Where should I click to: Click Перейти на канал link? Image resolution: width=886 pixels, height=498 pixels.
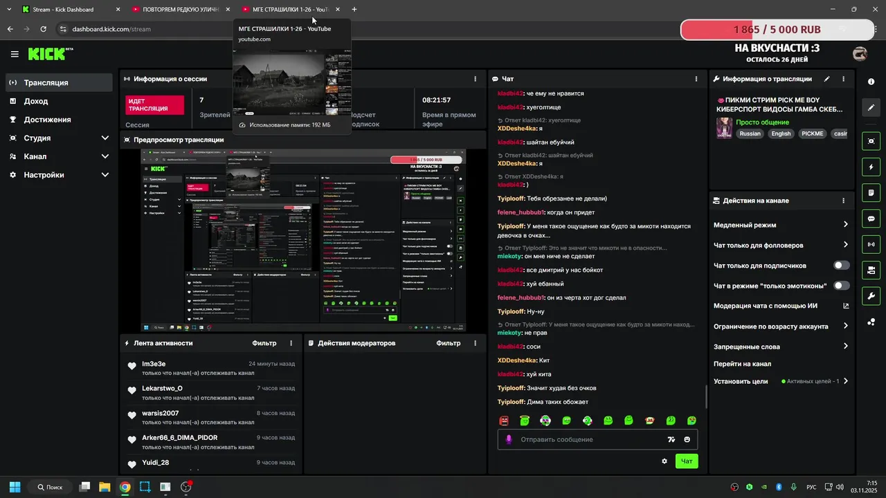(x=742, y=364)
